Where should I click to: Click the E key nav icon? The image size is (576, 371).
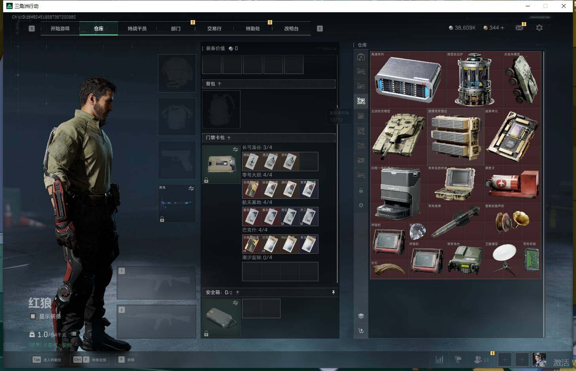320,28
